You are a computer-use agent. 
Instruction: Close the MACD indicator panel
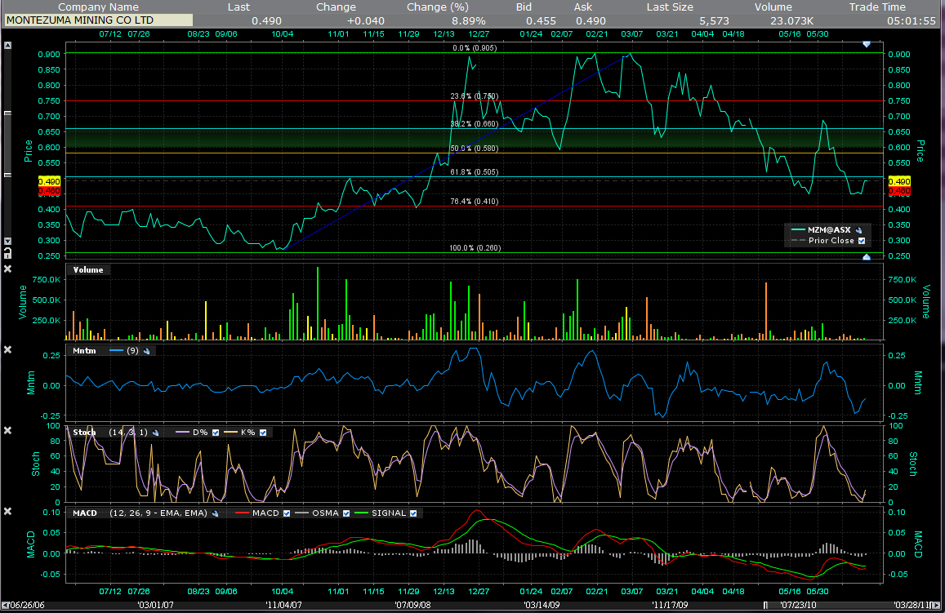[x=7, y=512]
